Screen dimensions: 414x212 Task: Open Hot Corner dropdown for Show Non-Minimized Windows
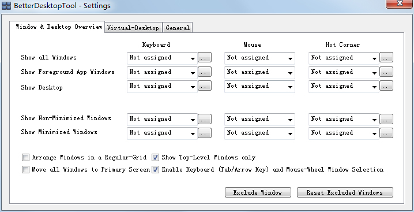coord(344,119)
